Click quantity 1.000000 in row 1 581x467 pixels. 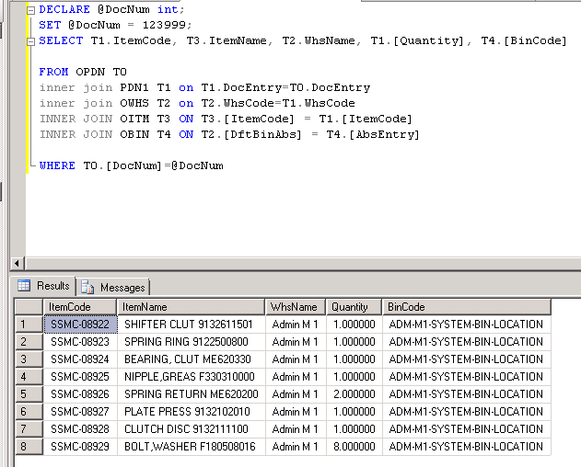(x=354, y=325)
